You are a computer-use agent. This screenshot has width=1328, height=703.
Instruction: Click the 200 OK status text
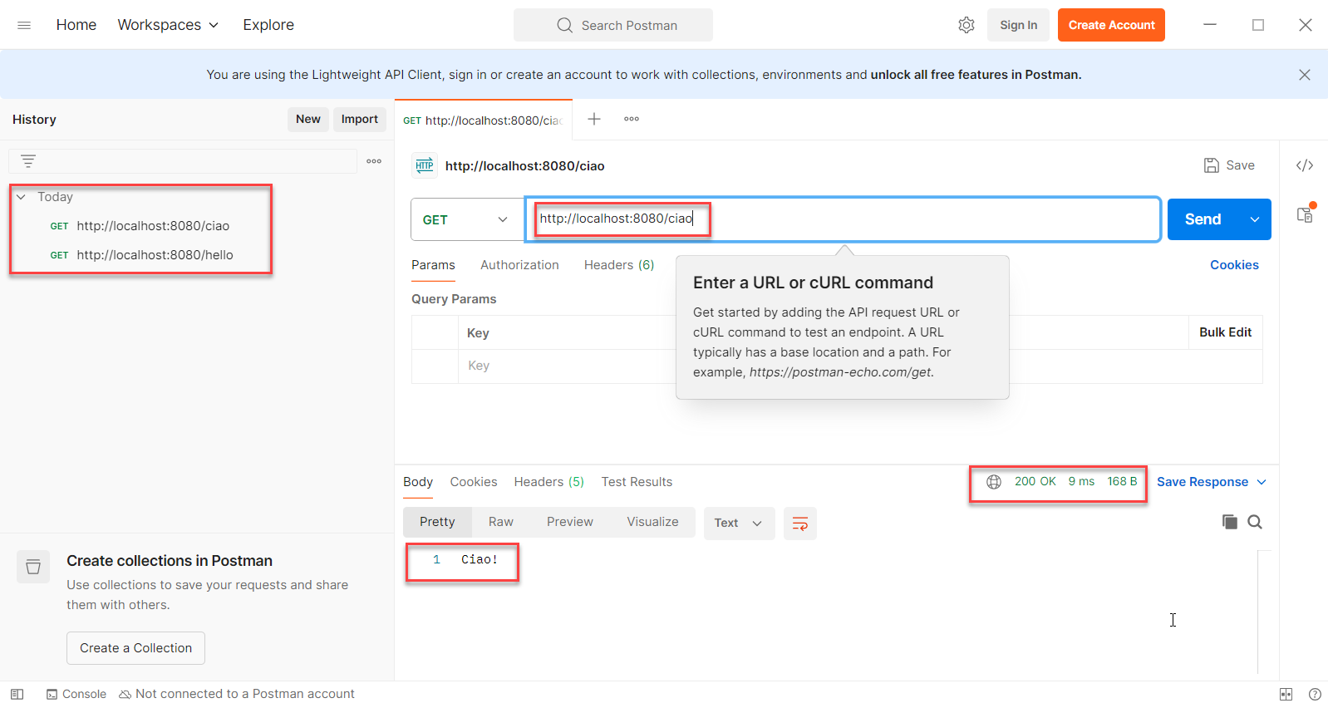pos(1035,481)
